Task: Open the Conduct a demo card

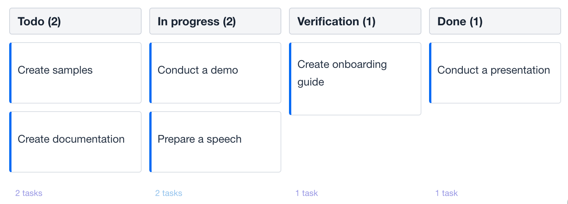Action: pyautogui.click(x=215, y=73)
